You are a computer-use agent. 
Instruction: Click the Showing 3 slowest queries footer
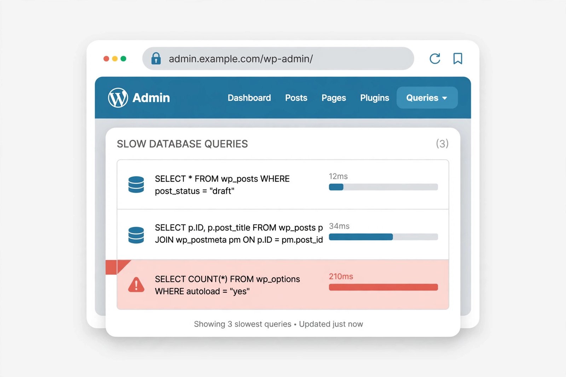click(278, 324)
